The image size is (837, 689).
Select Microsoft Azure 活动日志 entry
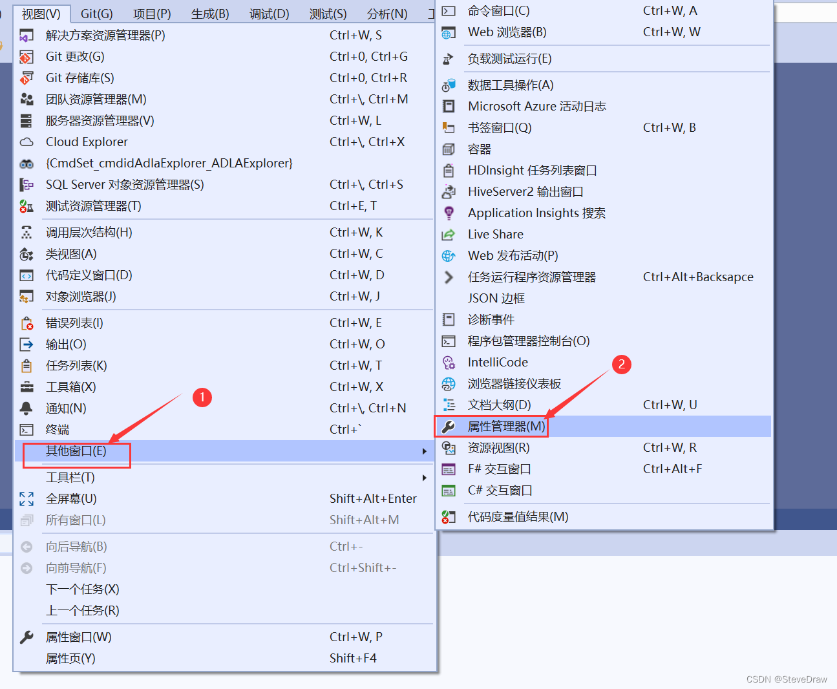pyautogui.click(x=604, y=107)
